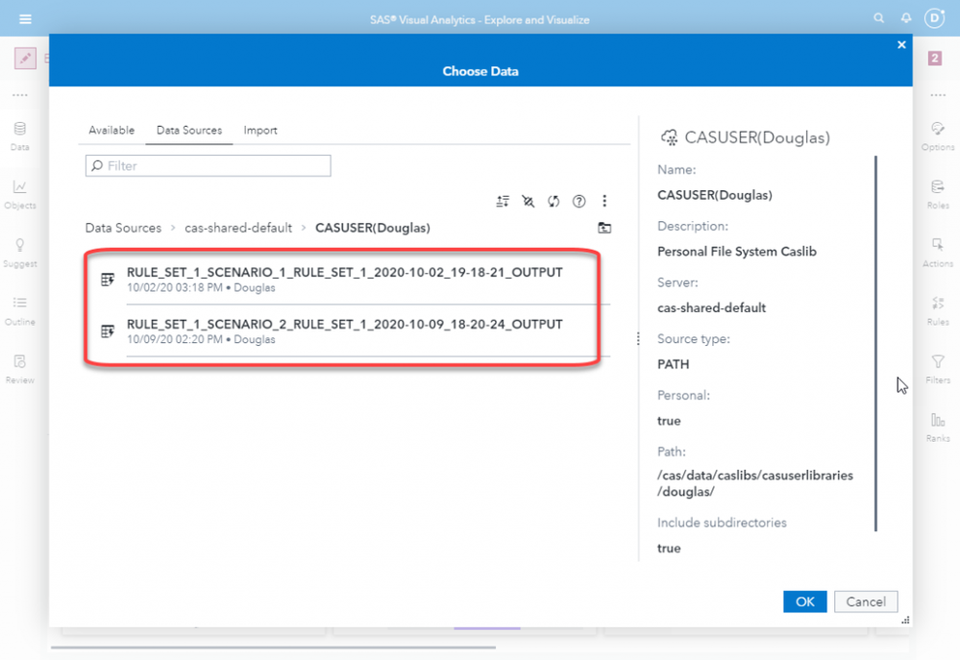Open the Suggest pane
This screenshot has width=960, height=660.
click(x=19, y=253)
